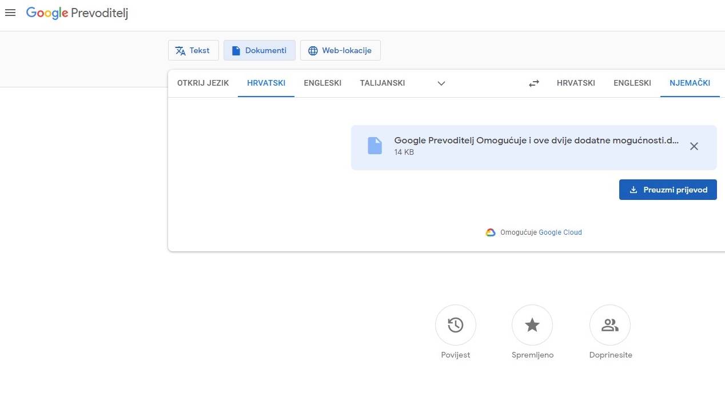
Task: Set target language to ENGLESKI
Action: point(632,83)
